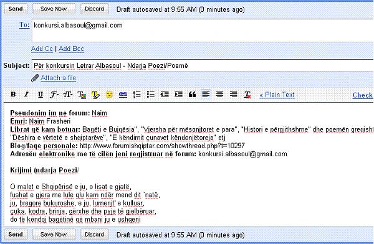374x244 pixels.
Task: Click the Add Bcc link
Action: [71, 49]
